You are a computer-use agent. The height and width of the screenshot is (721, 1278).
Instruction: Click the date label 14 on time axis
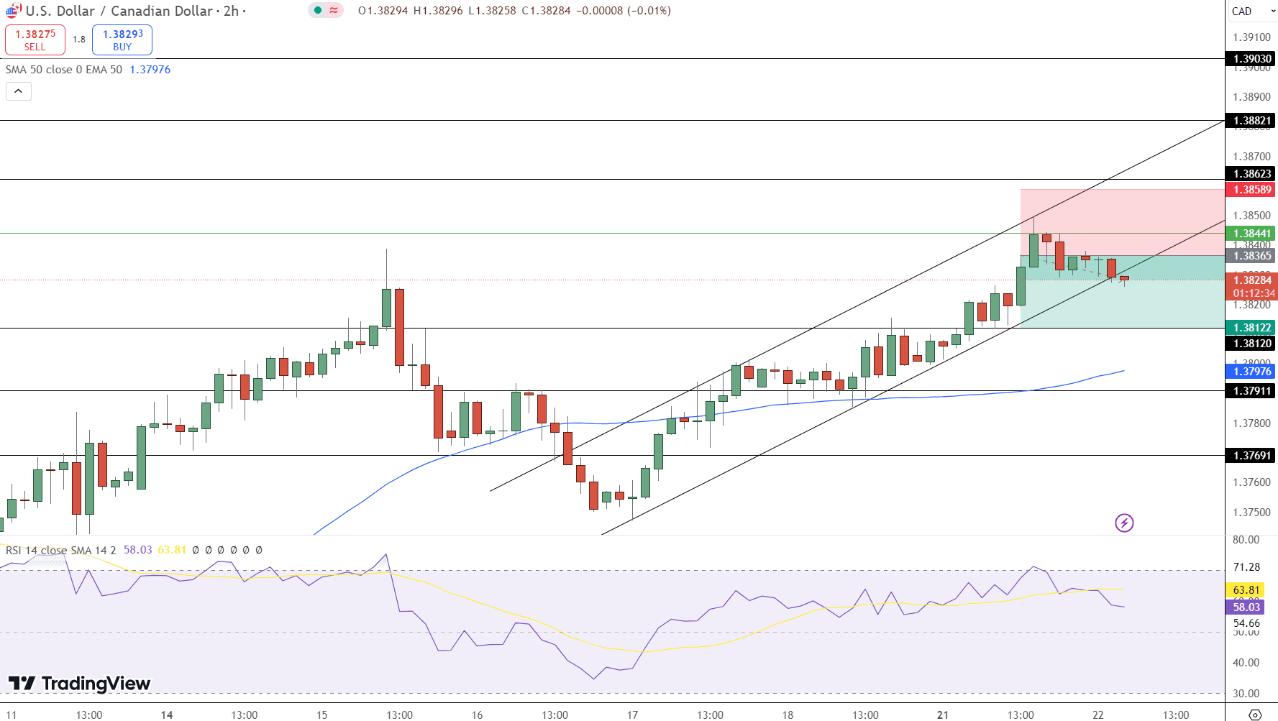click(x=167, y=715)
